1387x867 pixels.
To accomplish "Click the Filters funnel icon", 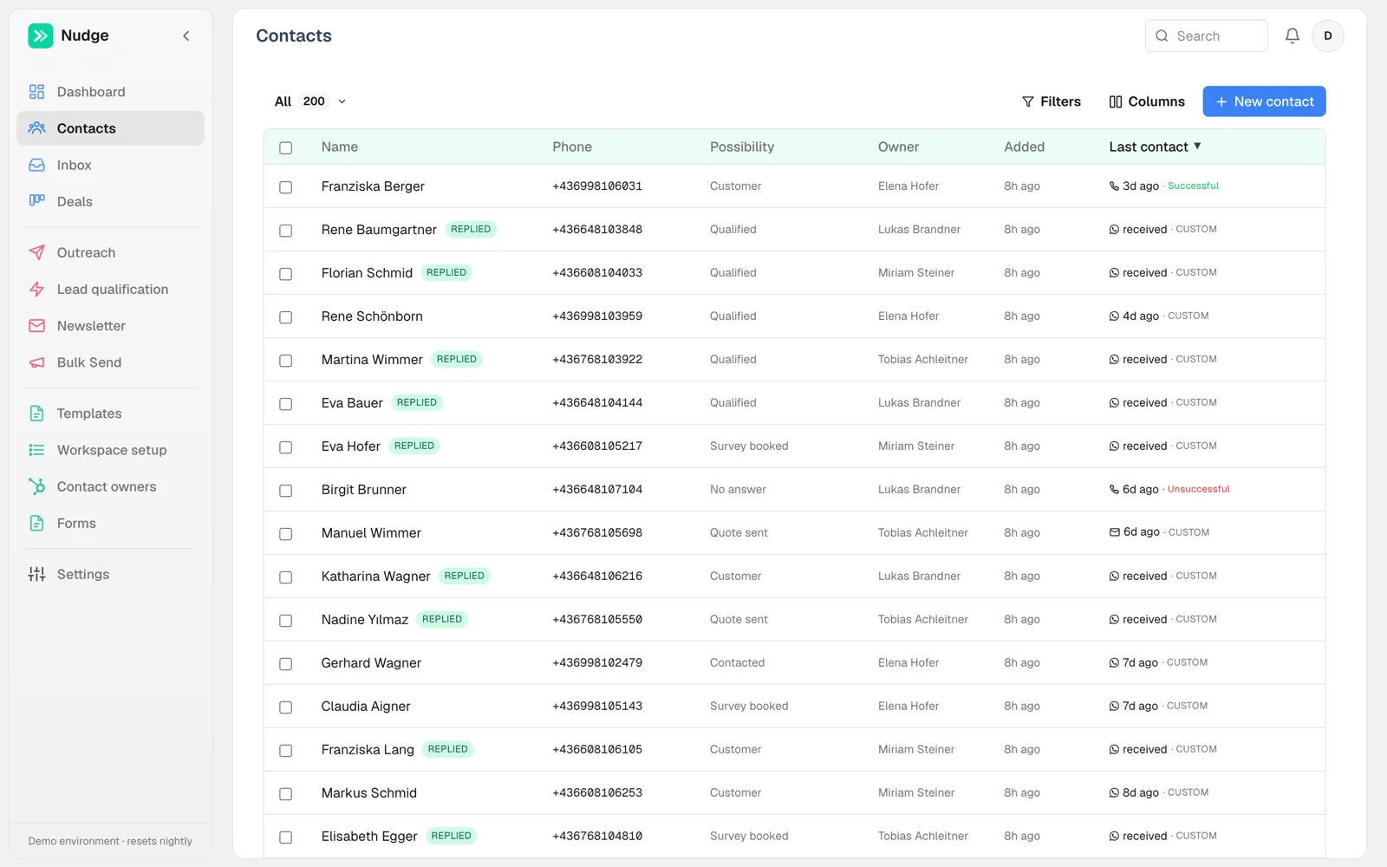I will coord(1028,101).
